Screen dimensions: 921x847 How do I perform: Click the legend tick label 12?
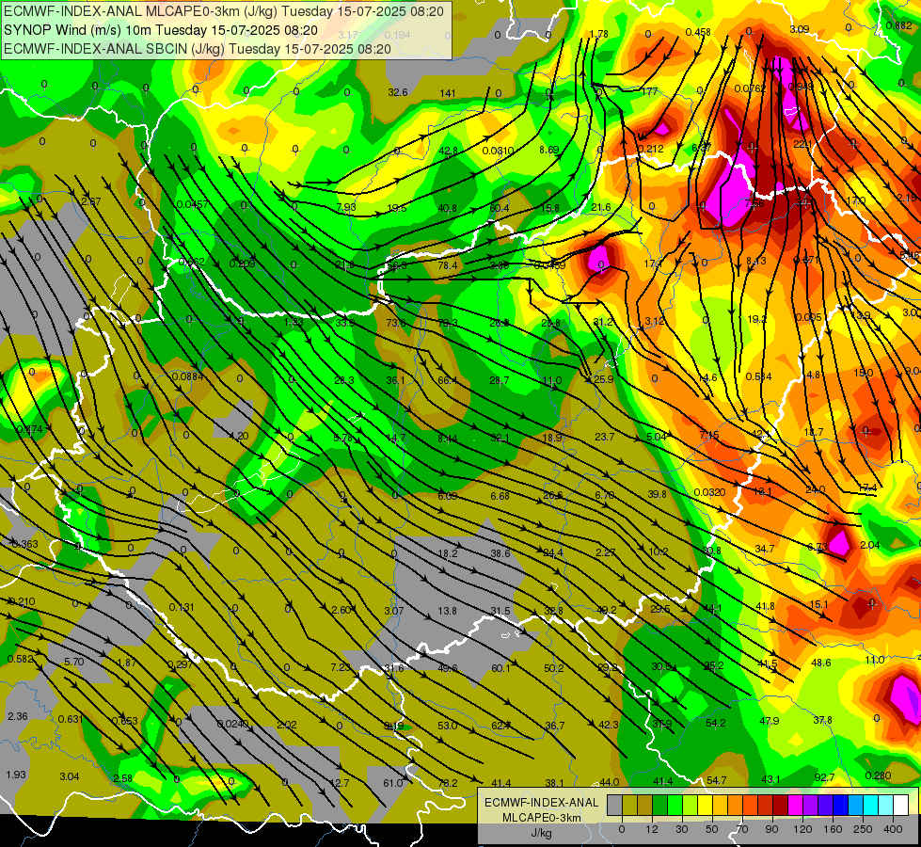651,829
